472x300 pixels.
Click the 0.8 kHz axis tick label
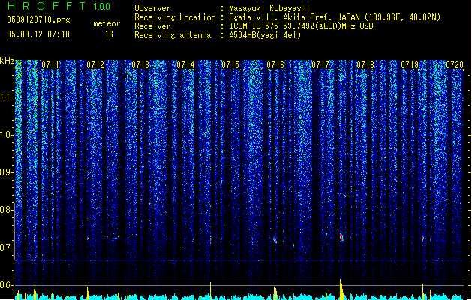(x=7, y=210)
